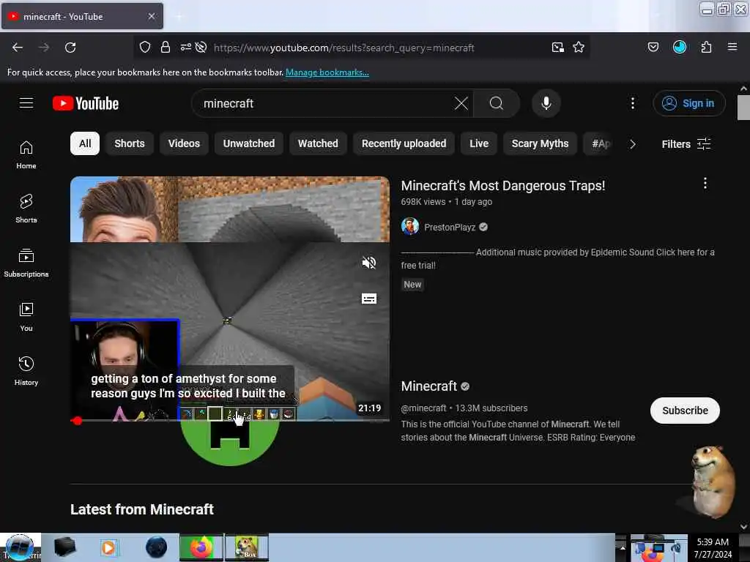This screenshot has height=562, width=750.
Task: Open Shorts in the sidebar
Action: pos(26,209)
